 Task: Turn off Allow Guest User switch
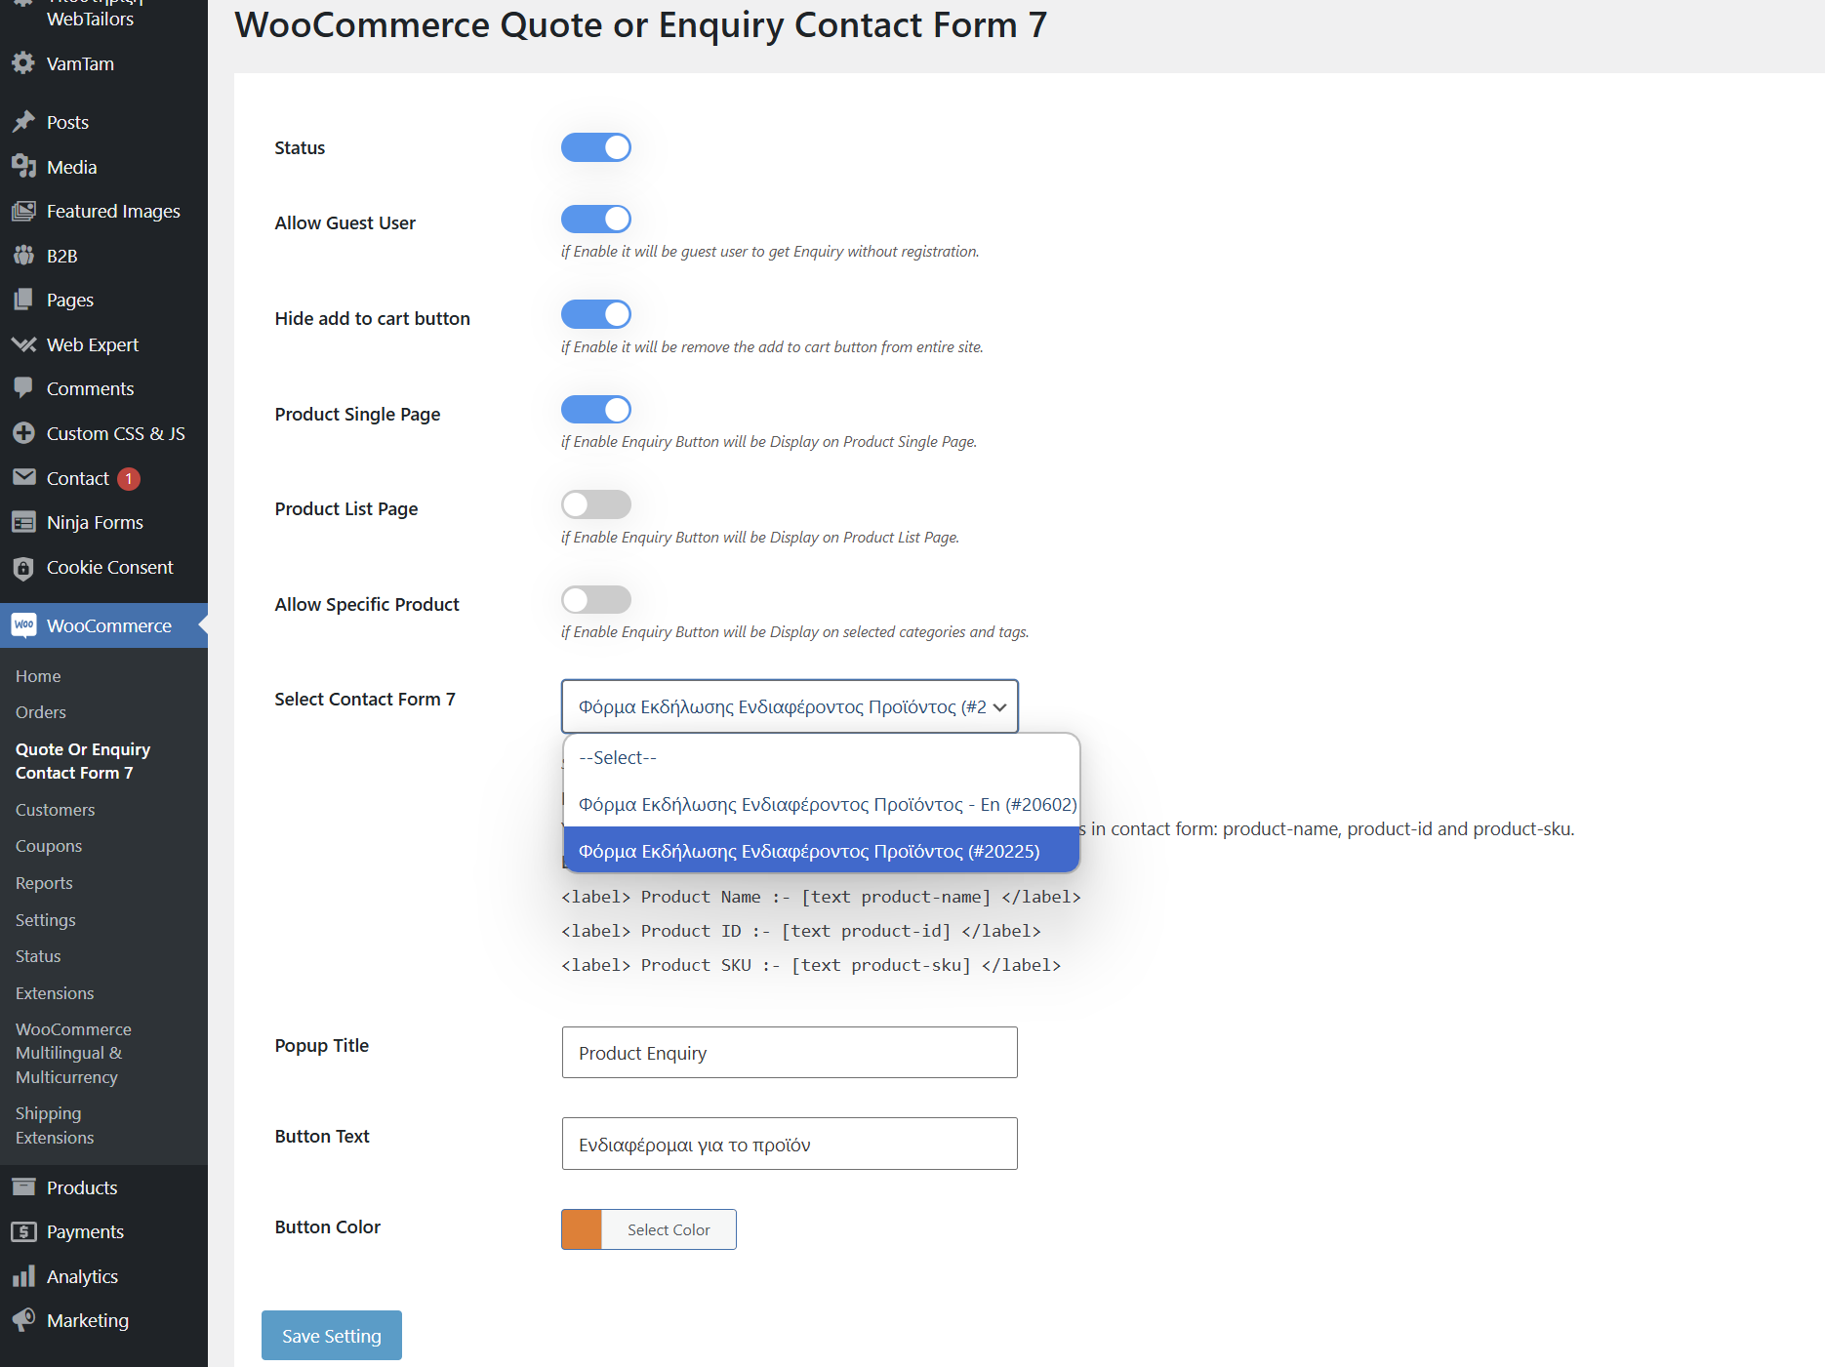(596, 219)
